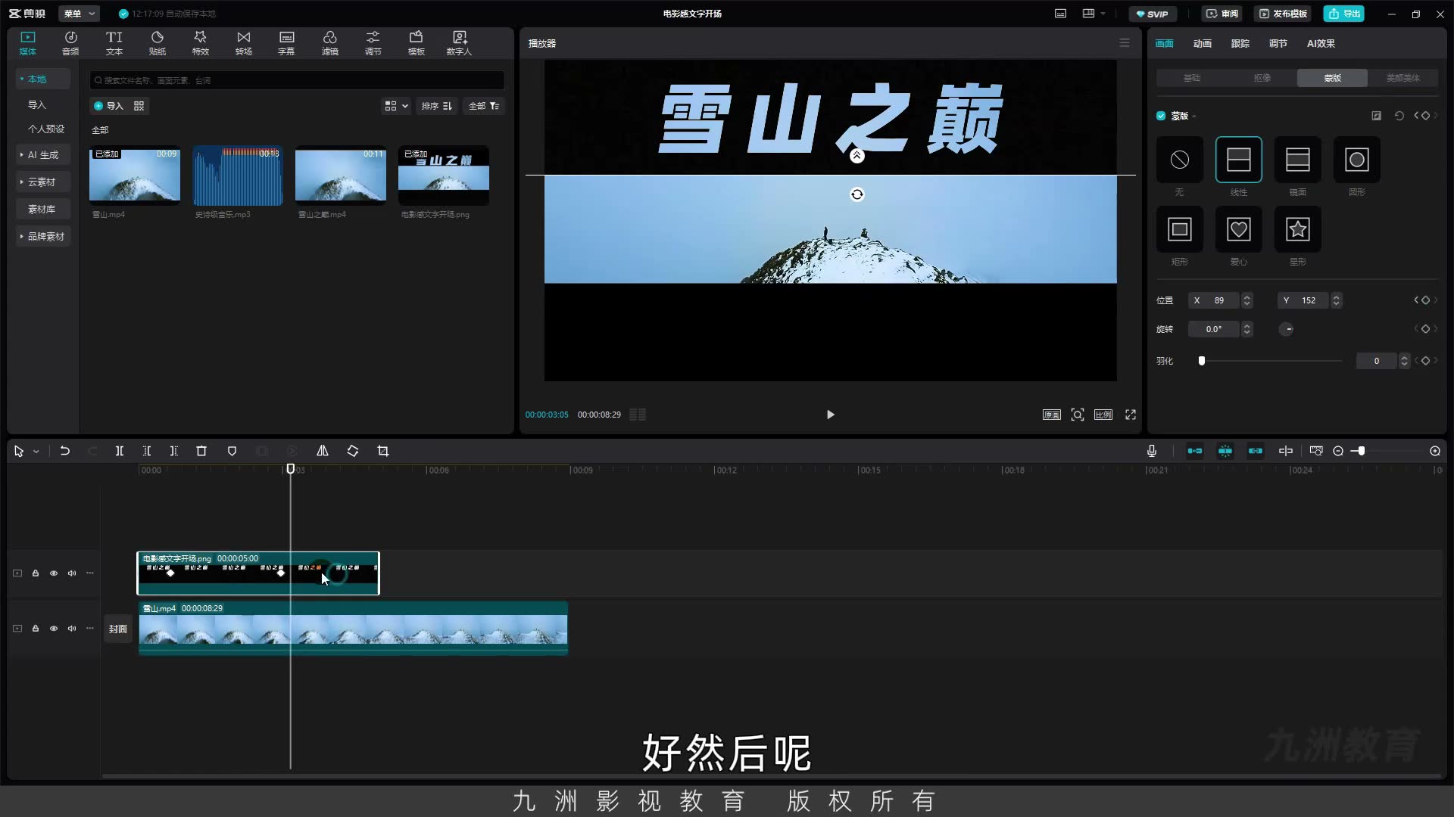Toggle the 蒙版 mask checkbox

[1161, 116]
